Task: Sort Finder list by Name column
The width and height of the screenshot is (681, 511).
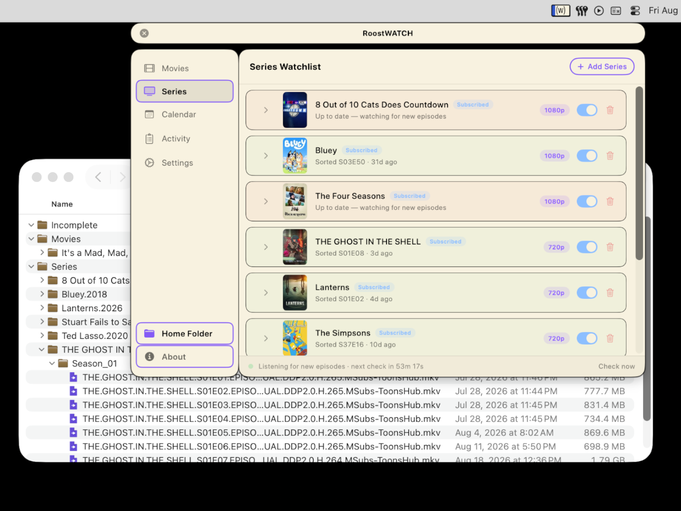Action: click(62, 204)
